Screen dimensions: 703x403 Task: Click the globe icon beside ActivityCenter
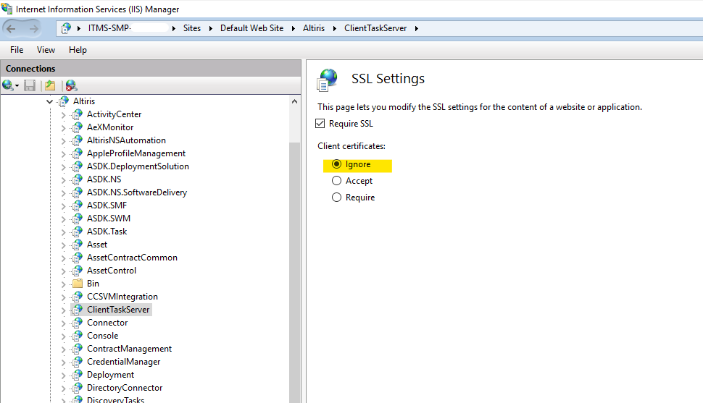pyautogui.click(x=77, y=114)
